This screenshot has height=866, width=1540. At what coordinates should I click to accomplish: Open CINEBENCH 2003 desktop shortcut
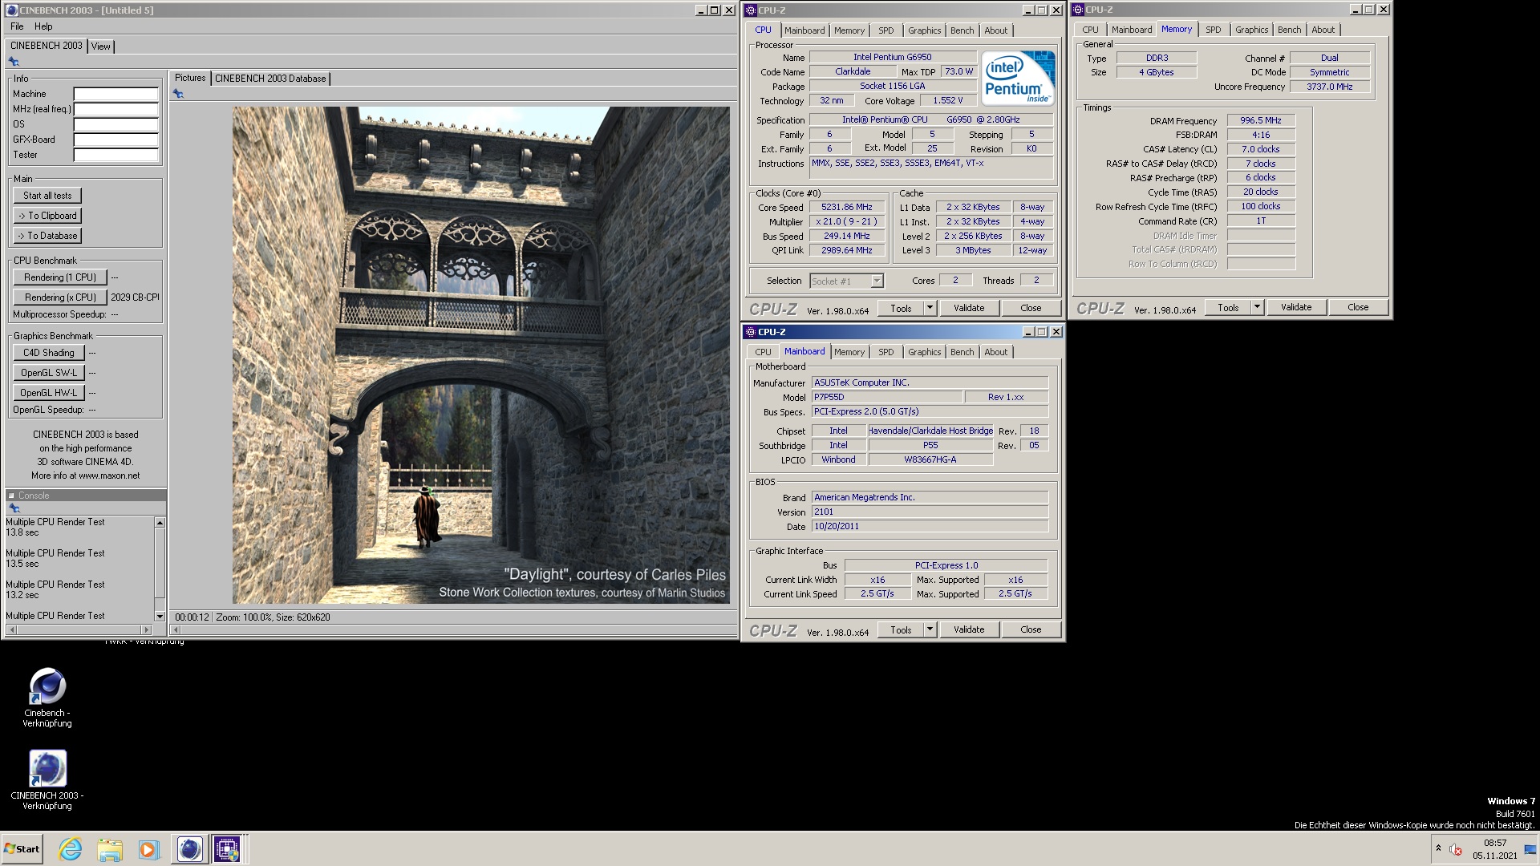click(47, 780)
